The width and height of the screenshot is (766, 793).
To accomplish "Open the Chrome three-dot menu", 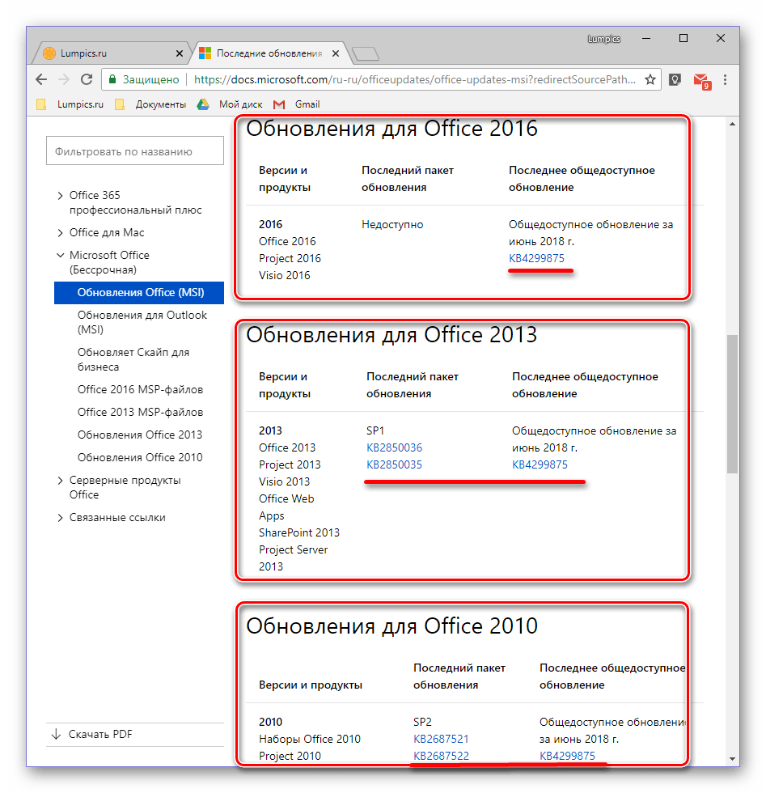I will tap(725, 79).
